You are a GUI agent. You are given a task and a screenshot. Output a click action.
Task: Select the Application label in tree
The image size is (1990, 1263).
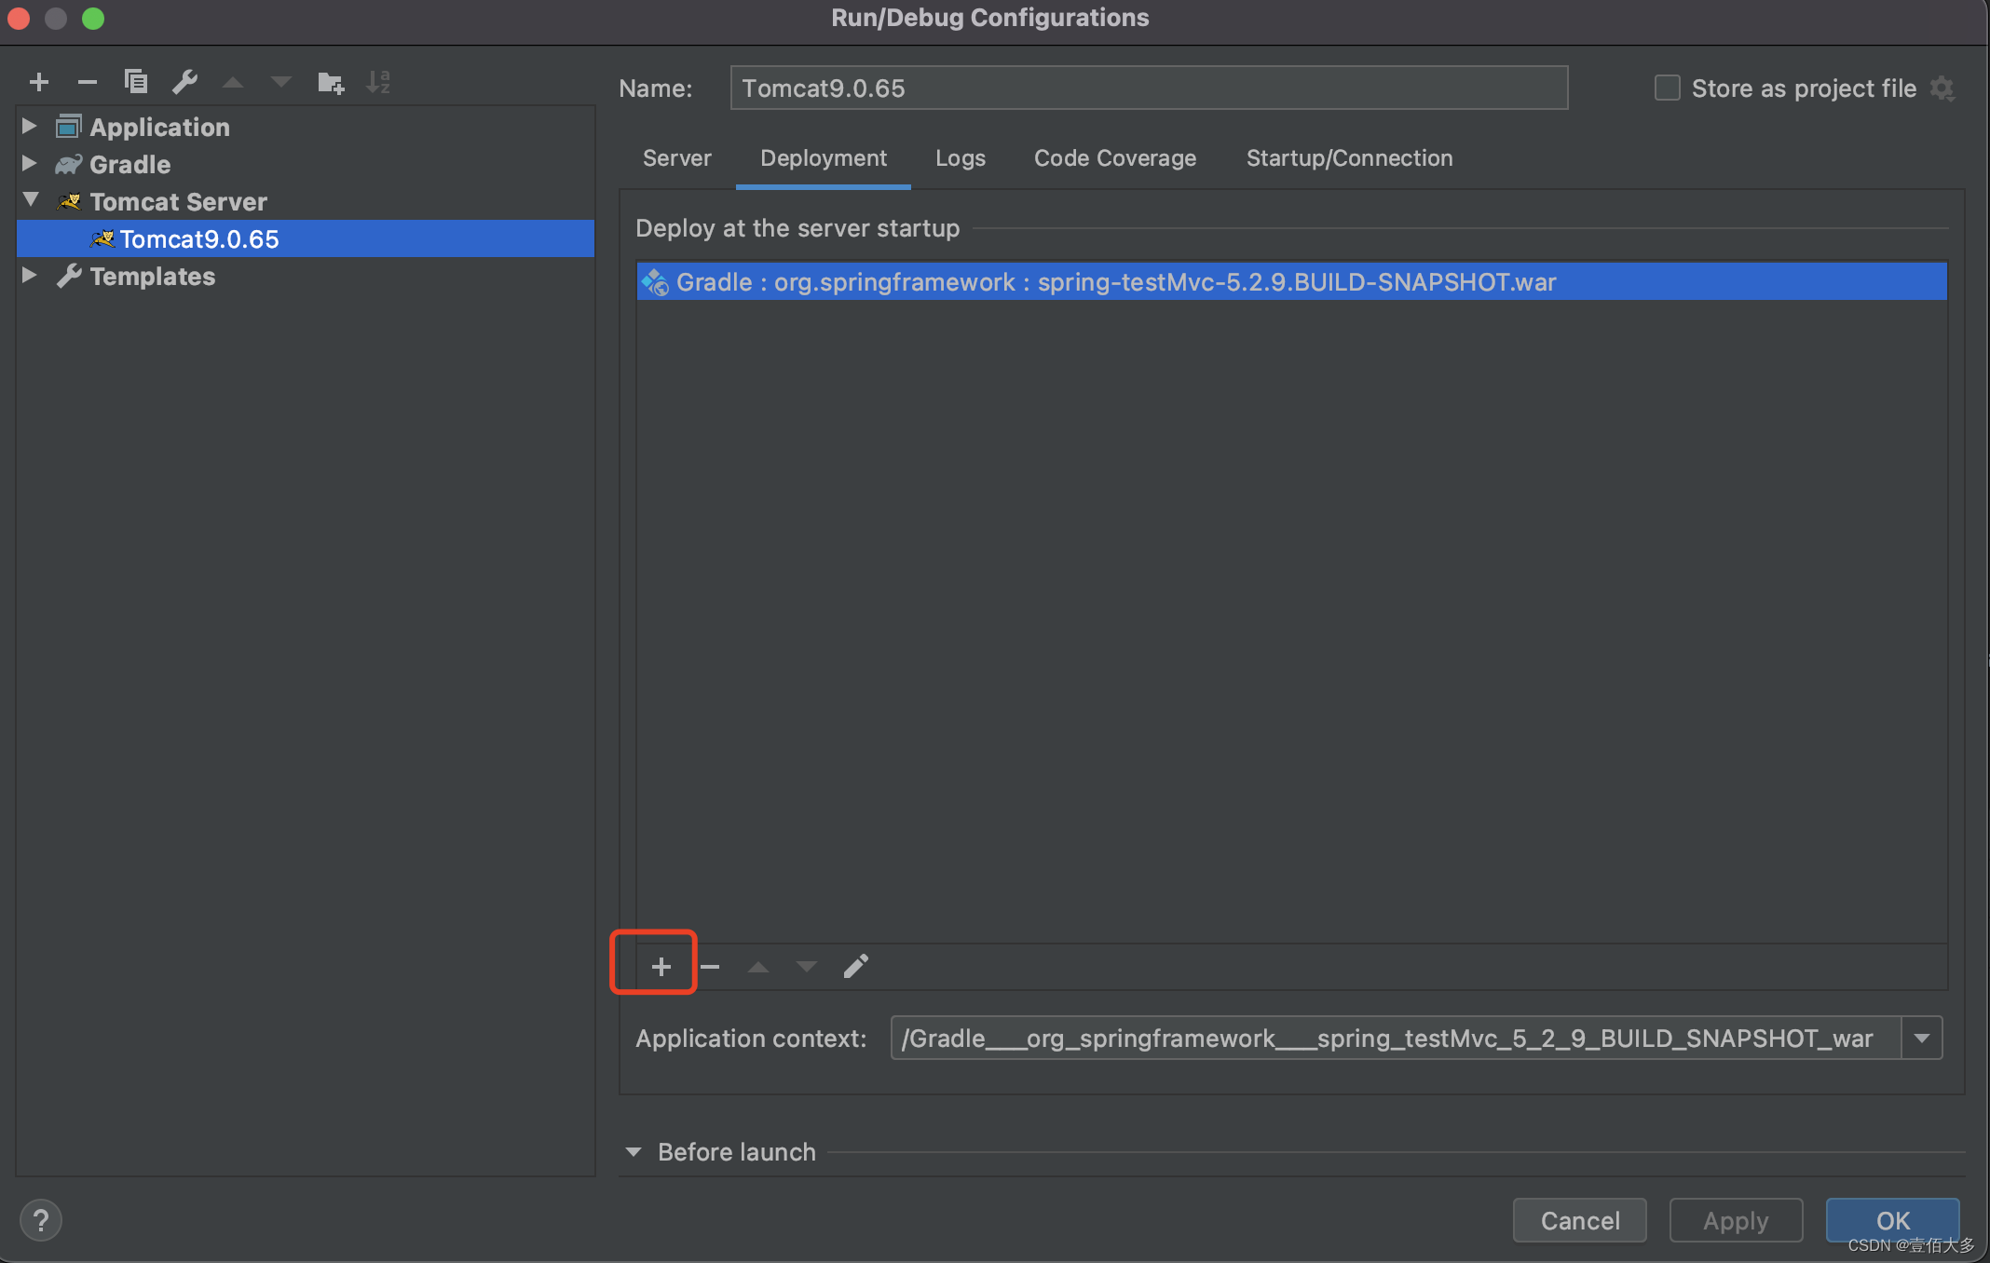(x=159, y=128)
